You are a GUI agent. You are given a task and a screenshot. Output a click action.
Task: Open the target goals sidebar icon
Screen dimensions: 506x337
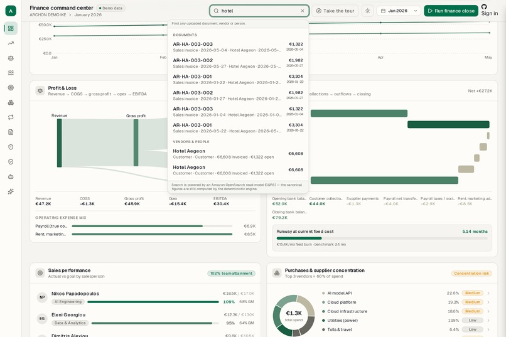click(x=11, y=88)
